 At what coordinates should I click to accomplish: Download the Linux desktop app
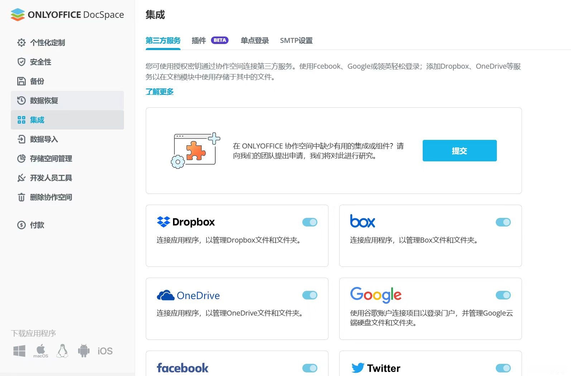click(x=62, y=351)
